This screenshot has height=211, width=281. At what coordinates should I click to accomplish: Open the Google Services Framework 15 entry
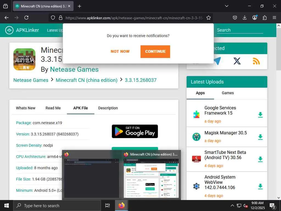(x=220, y=110)
